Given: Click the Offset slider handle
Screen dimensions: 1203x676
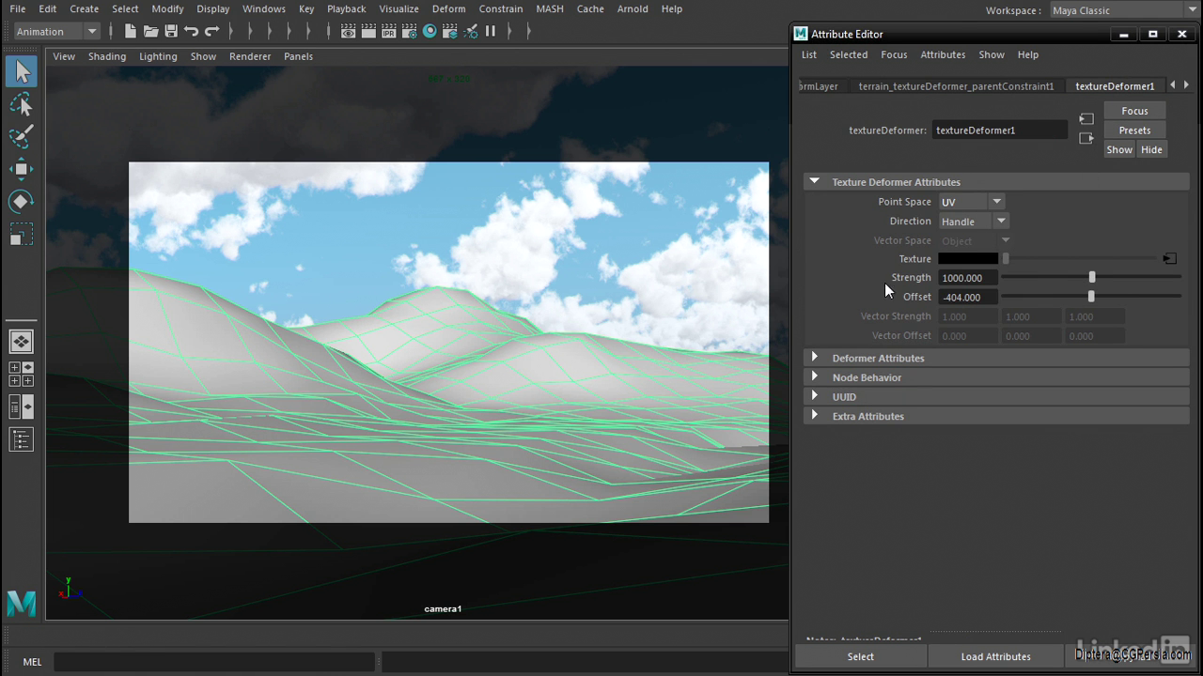Looking at the screenshot, I should [1091, 297].
